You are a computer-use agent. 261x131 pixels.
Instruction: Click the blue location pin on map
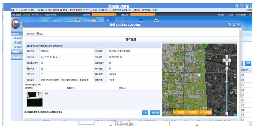click(199, 76)
